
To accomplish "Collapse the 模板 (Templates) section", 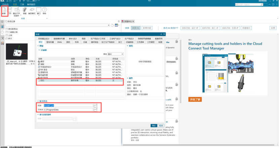I will tap(38, 46).
